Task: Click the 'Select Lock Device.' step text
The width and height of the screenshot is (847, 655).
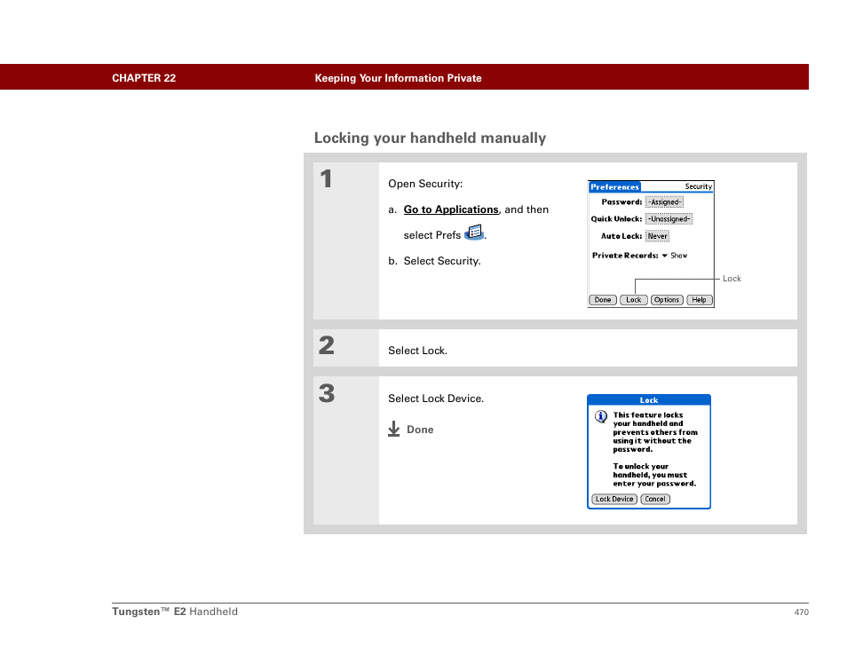Action: click(436, 399)
